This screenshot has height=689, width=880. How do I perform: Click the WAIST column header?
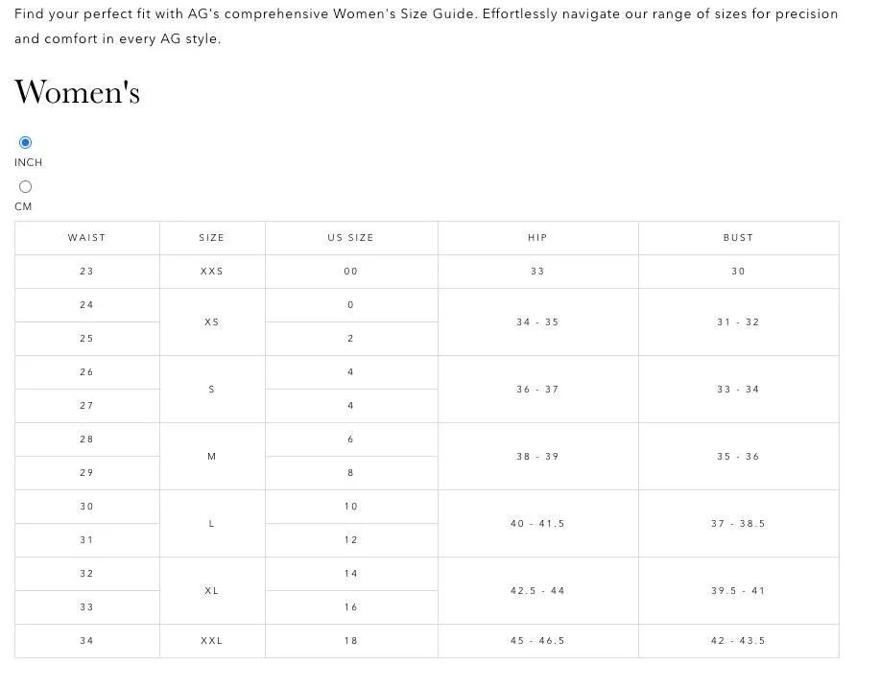point(87,238)
